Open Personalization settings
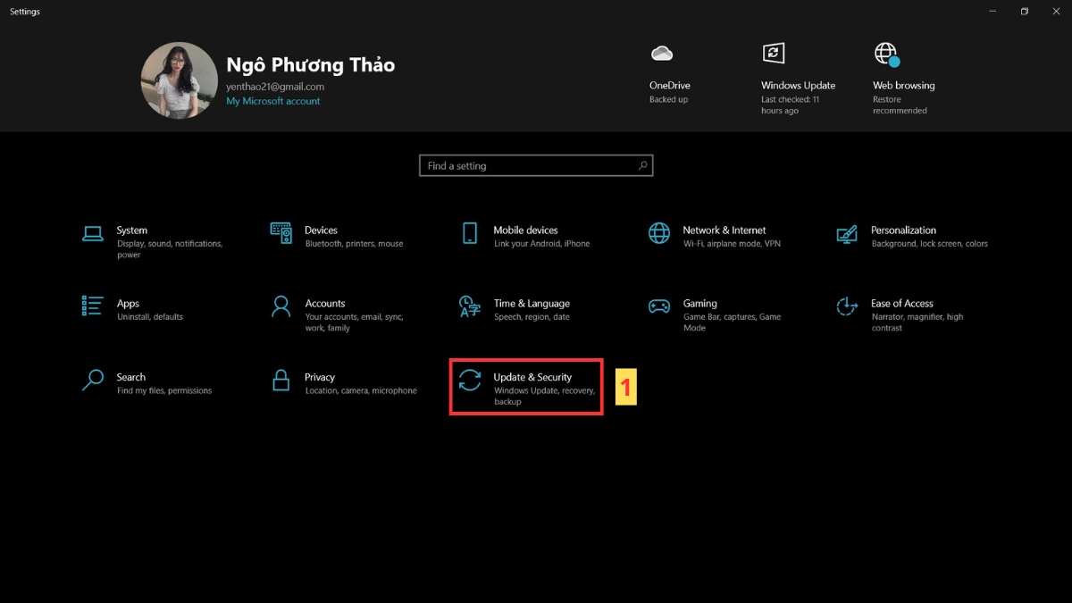 (x=904, y=236)
